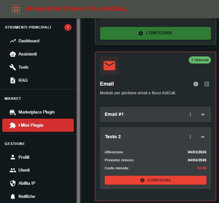This screenshot has height=203, width=219.
Task: Click the RAG document icon
Action: [x=13, y=80]
